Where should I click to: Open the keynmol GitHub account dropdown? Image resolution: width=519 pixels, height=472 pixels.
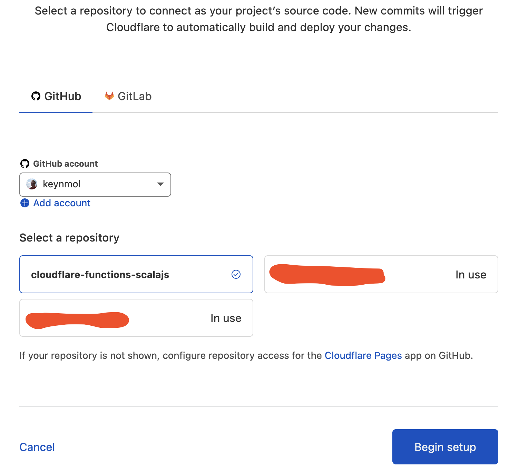click(x=95, y=184)
